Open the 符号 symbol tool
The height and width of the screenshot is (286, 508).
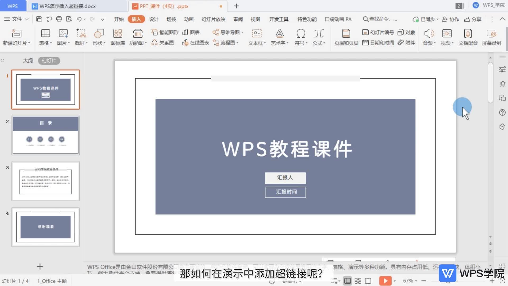click(x=301, y=37)
